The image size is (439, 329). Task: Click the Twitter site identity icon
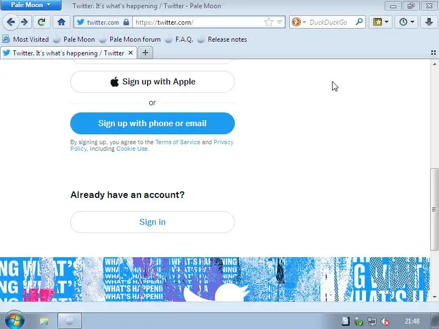click(x=80, y=22)
